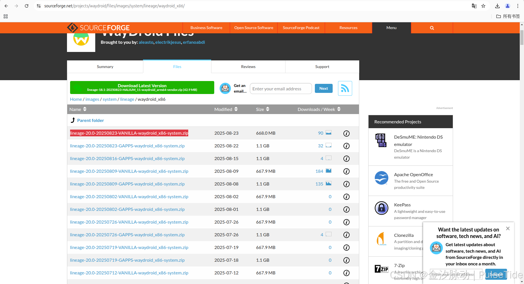Download lineage-20.0-20250823-VANILLA-waydroid_x86-system.zip
The width and height of the screenshot is (524, 284).
tap(129, 133)
